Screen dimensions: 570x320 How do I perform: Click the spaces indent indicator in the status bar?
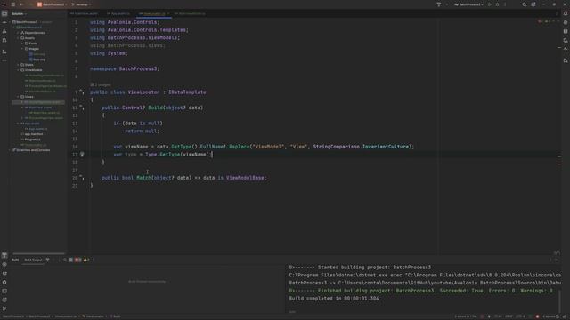549,316
